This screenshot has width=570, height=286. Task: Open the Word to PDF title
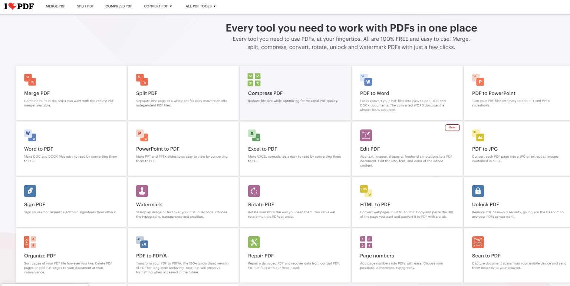39,149
